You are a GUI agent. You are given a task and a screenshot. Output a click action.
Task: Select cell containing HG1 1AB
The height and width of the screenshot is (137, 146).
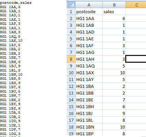pyautogui.click(x=89, y=25)
